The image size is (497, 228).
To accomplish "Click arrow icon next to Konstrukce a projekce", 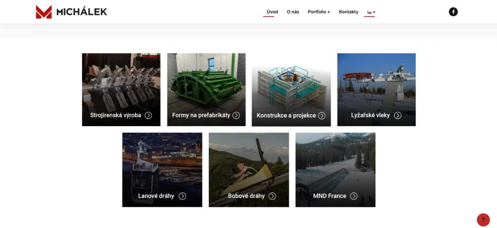I will click(322, 115).
